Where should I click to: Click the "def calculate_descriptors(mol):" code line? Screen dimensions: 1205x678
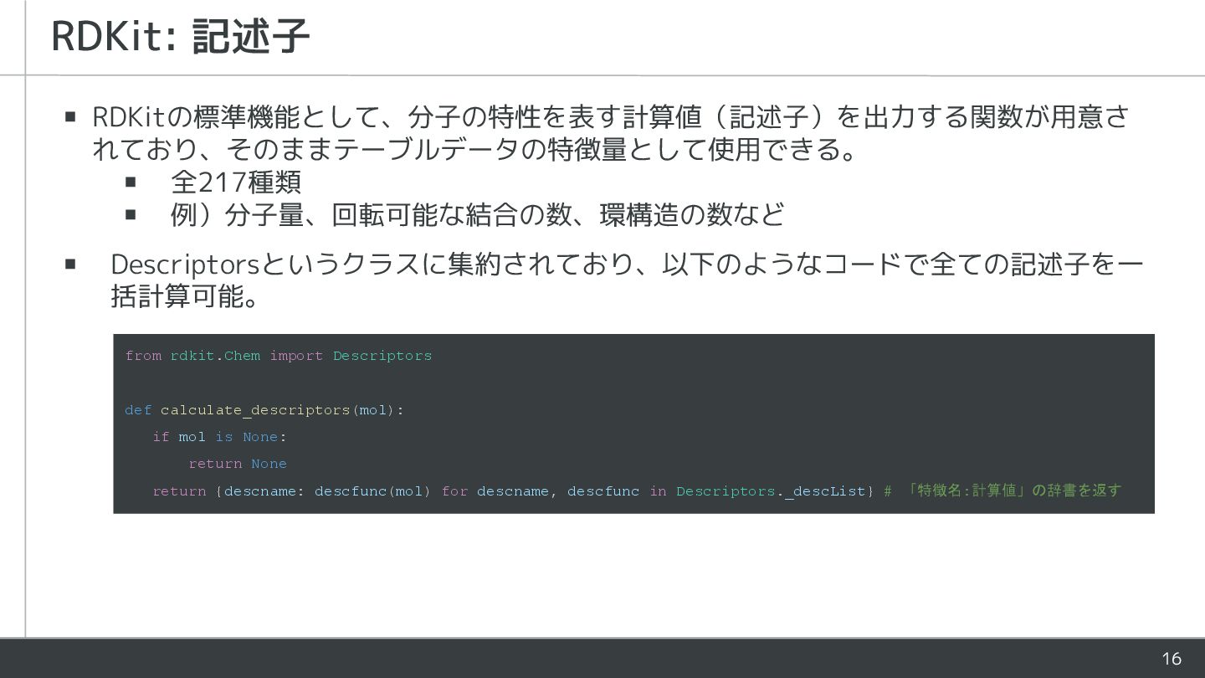264,410
